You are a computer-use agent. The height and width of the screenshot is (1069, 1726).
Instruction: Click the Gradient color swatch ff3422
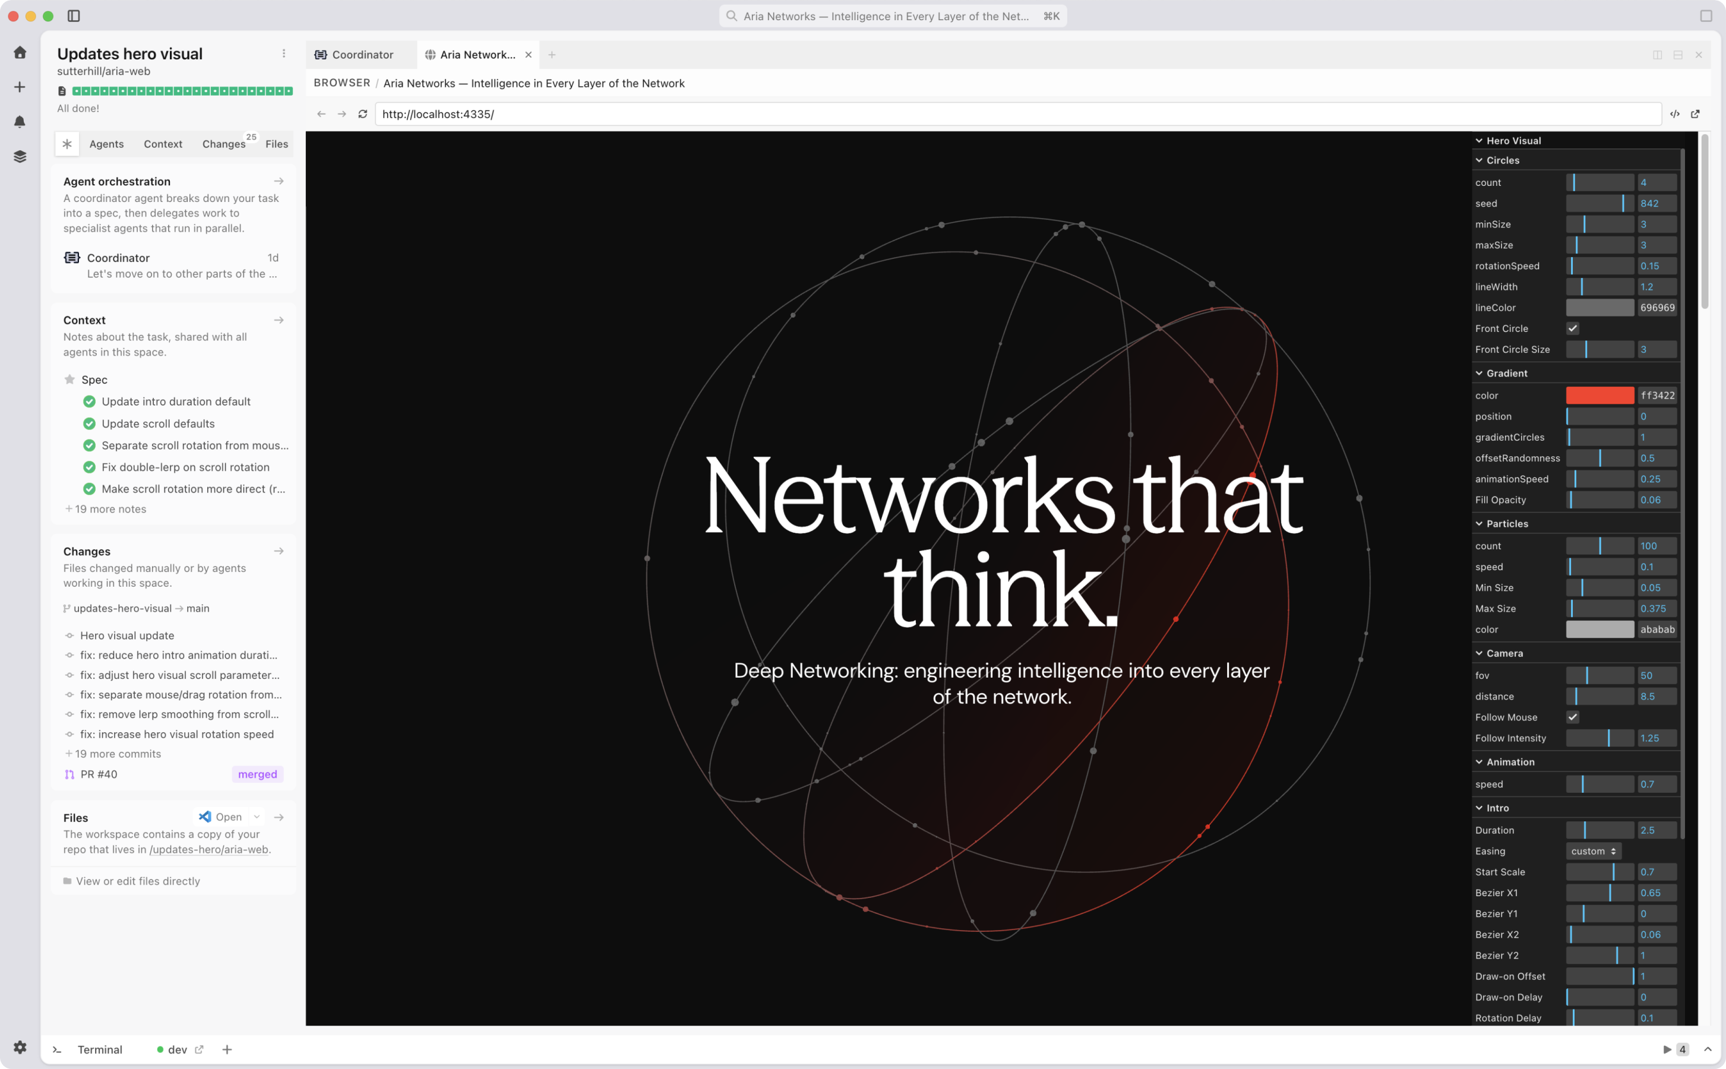[x=1599, y=395]
